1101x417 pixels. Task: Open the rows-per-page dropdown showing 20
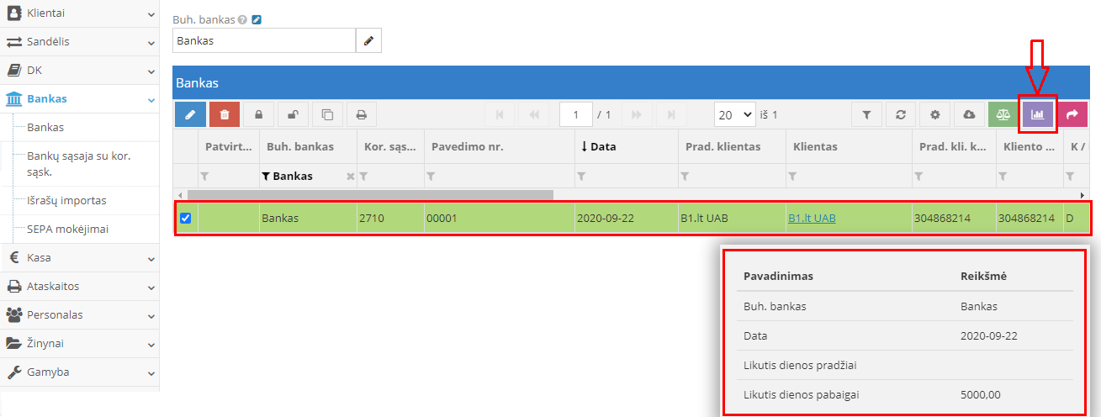(732, 114)
